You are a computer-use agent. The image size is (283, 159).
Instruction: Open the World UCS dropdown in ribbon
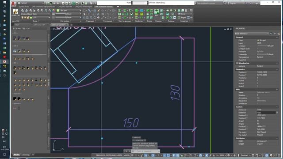pos(185,14)
